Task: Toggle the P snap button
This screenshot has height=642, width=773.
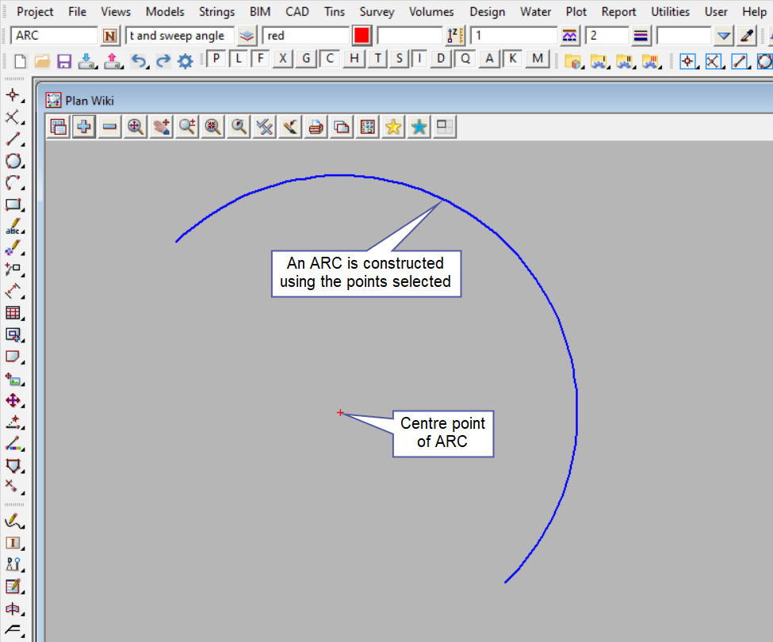Action: [216, 59]
